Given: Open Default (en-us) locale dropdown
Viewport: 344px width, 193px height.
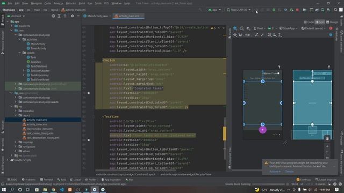Looking at the screenshot, I should [x=313, y=28].
